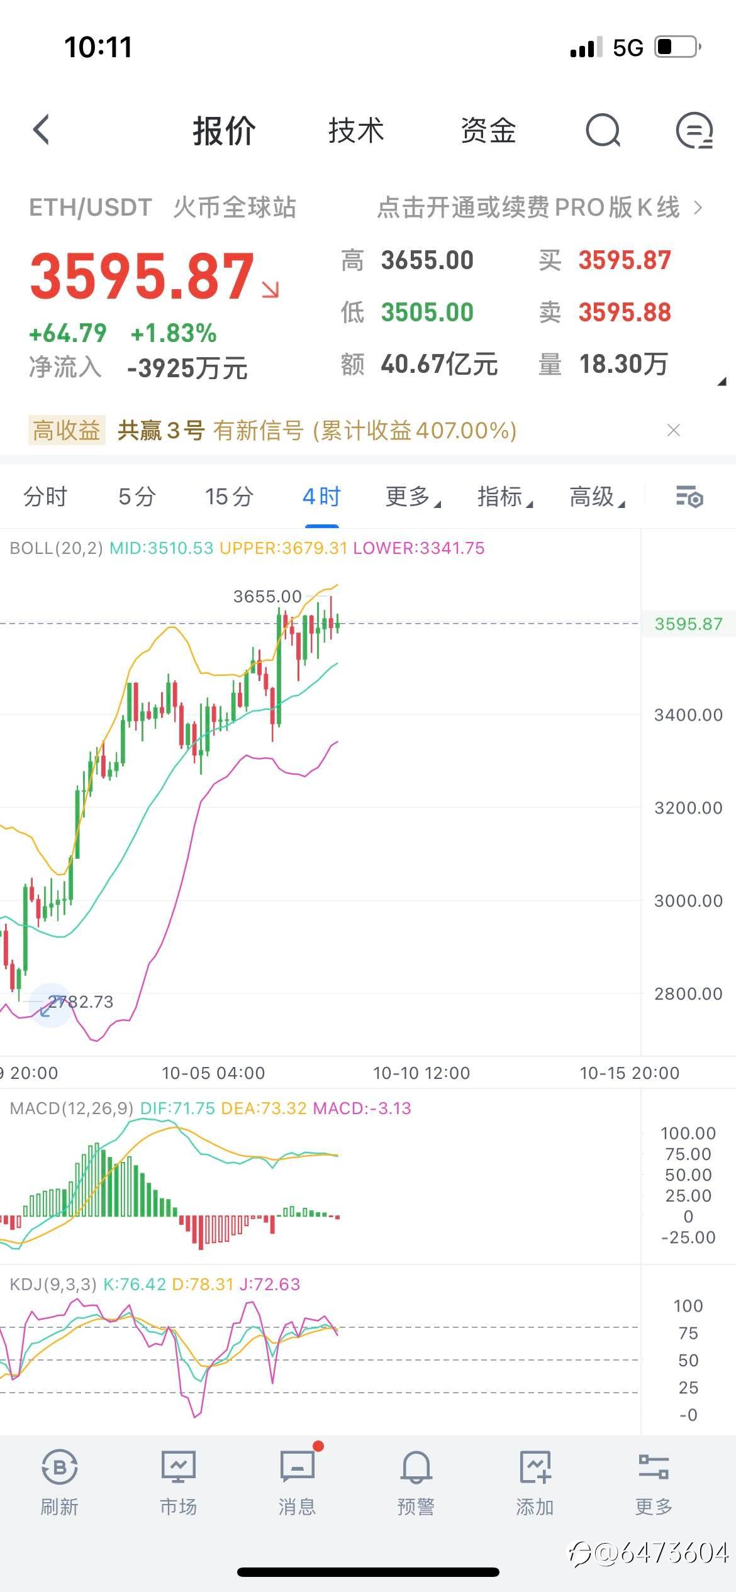
Task: Tap the back arrow icon
Action: (42, 130)
